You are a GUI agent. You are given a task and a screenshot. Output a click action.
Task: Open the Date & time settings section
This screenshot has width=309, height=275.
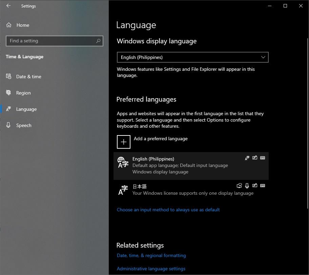(28, 77)
